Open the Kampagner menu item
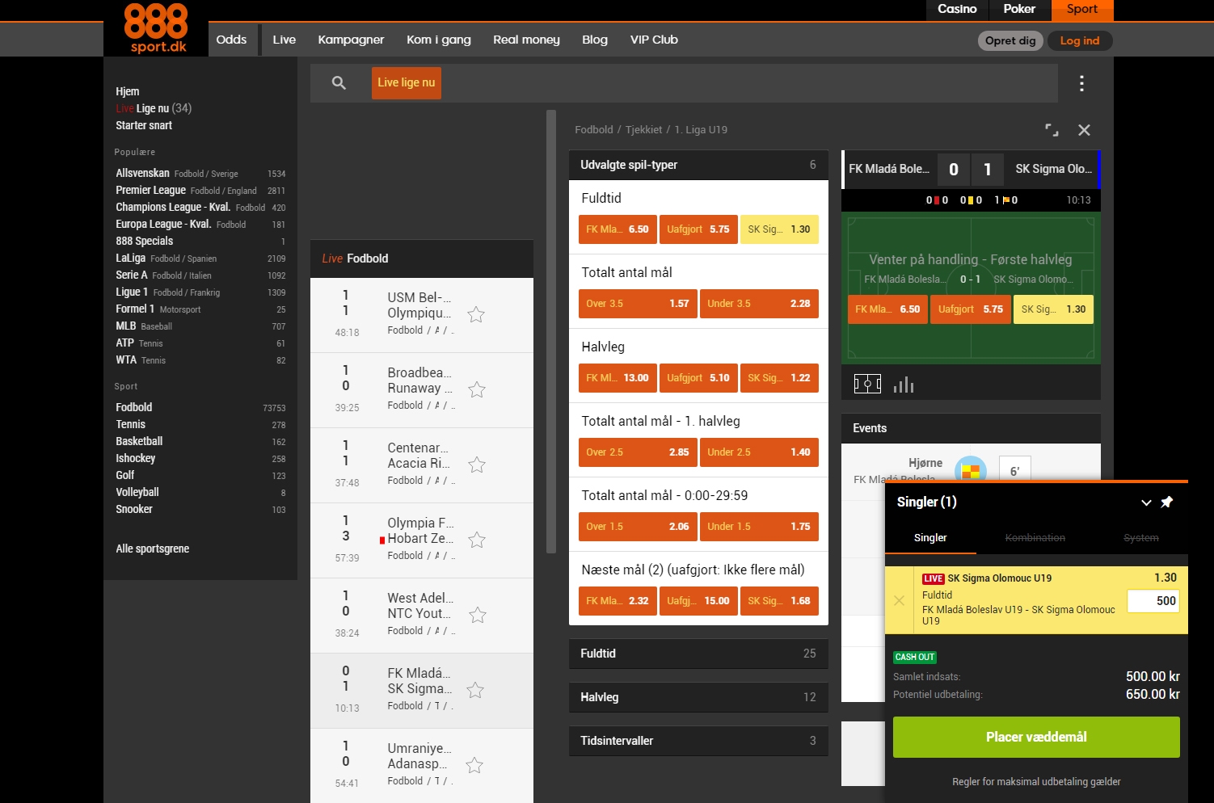Screen dimensions: 1214x803 point(351,40)
